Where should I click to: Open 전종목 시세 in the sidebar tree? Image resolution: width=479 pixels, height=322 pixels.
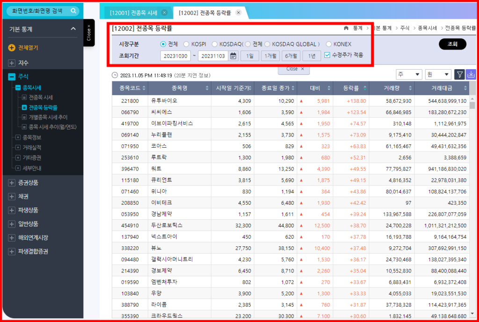41,98
